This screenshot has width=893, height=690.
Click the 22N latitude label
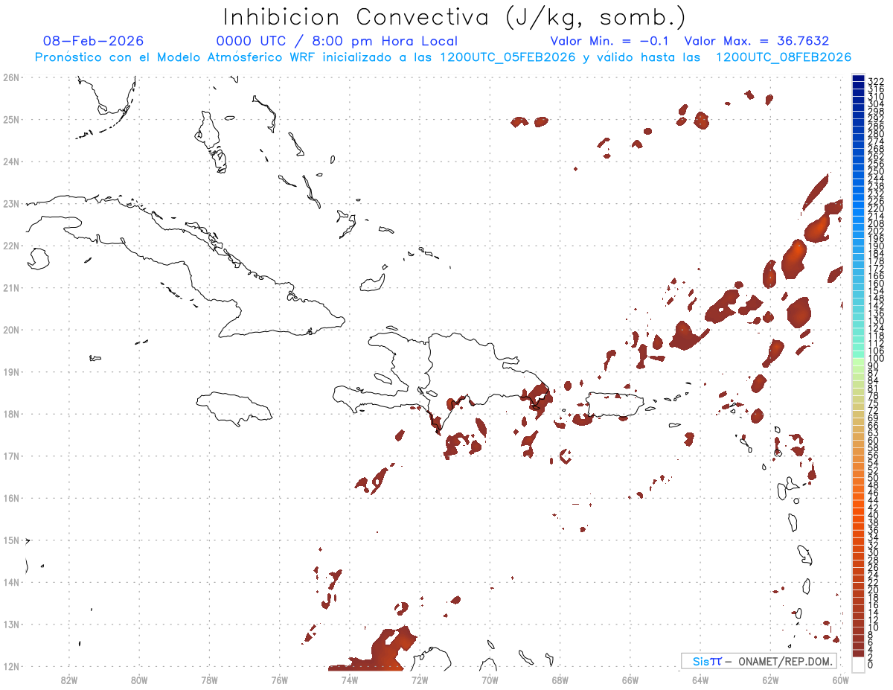tap(11, 246)
